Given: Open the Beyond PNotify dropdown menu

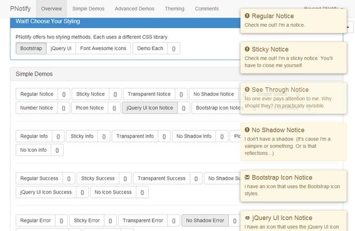Looking at the screenshot, I should click(x=323, y=7).
